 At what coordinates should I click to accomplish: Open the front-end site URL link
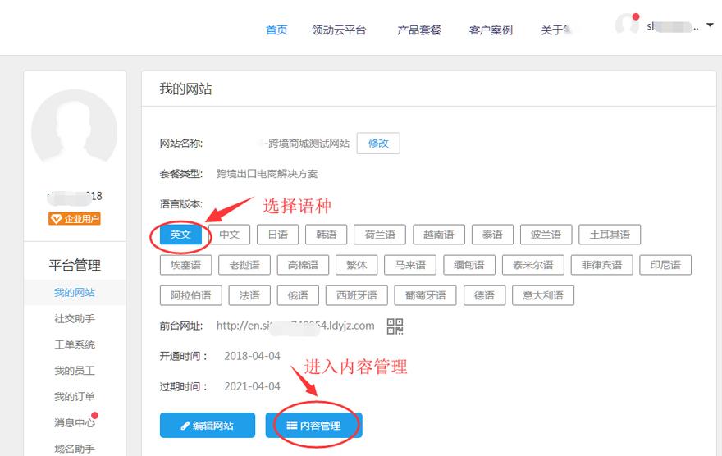tap(295, 326)
